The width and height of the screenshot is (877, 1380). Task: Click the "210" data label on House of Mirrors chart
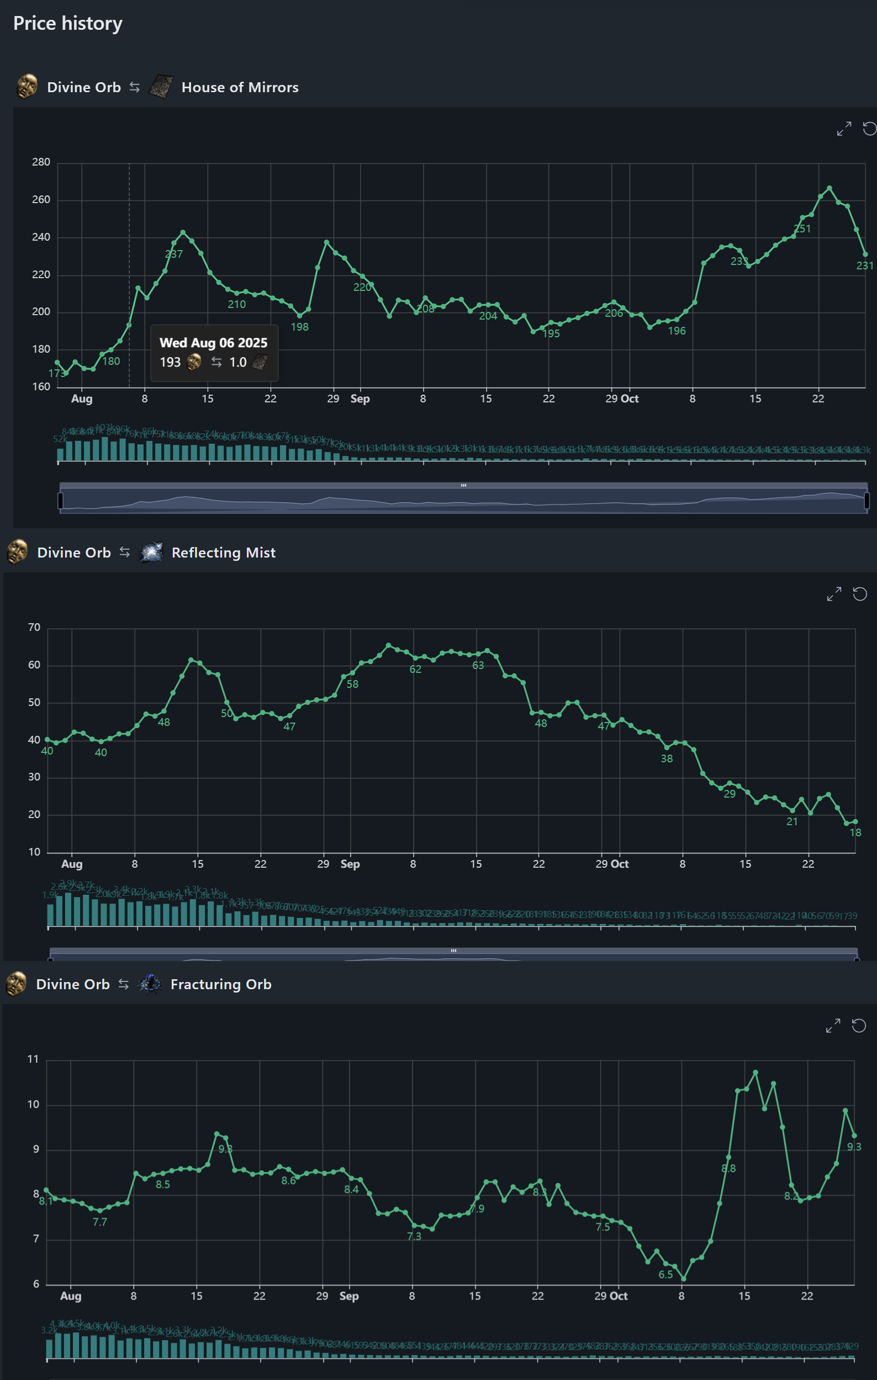tap(237, 304)
